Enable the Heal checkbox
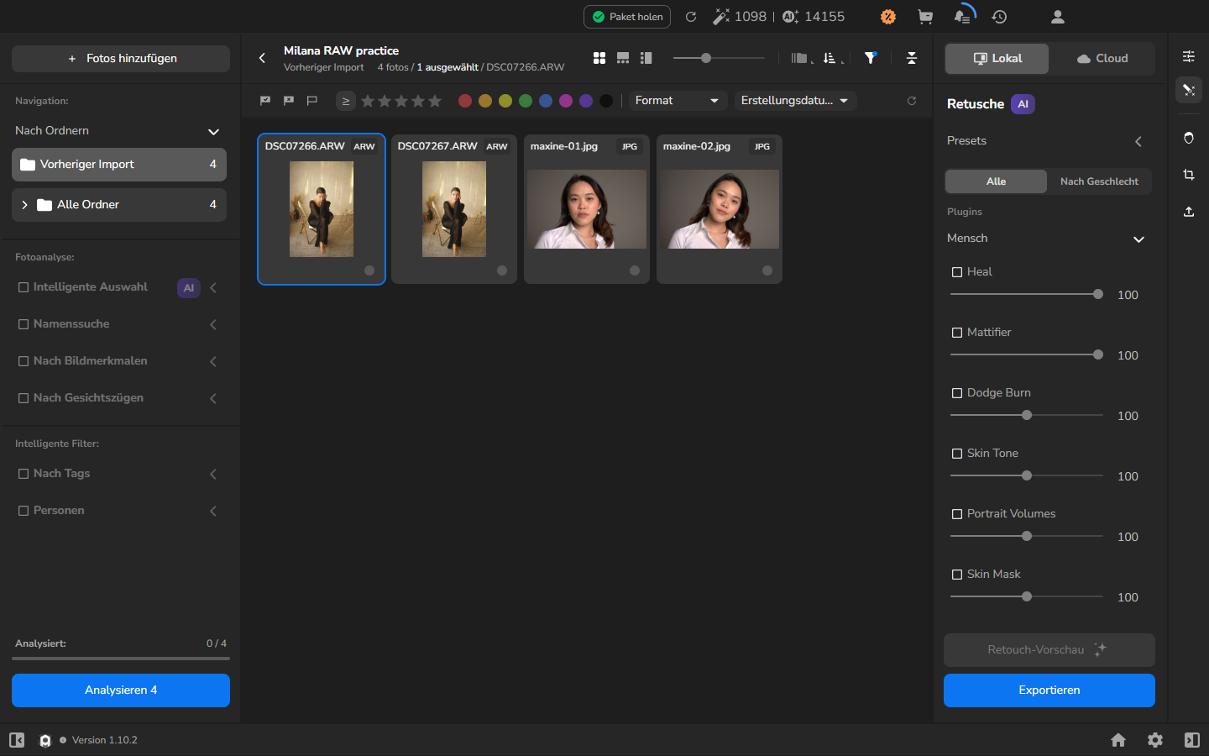Screen dimensions: 1209x756 (x=957, y=272)
